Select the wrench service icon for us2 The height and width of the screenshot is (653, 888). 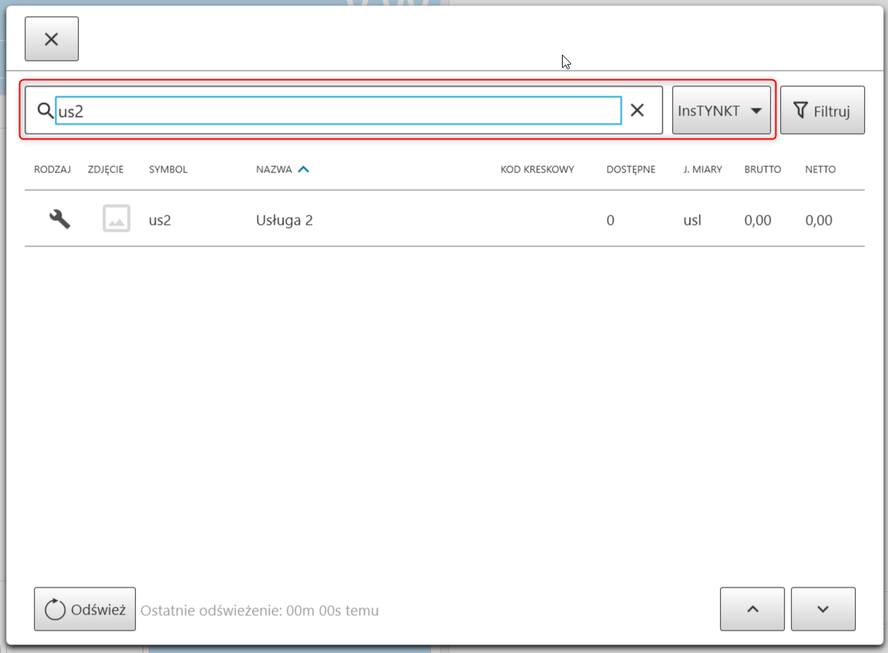pos(59,219)
